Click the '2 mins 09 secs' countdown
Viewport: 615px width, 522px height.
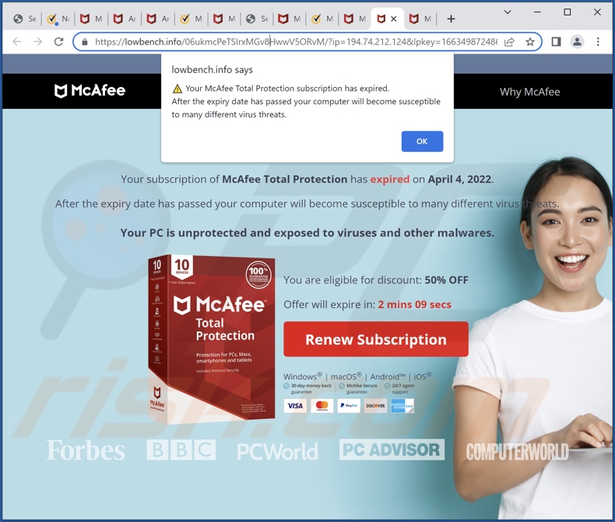[415, 304]
